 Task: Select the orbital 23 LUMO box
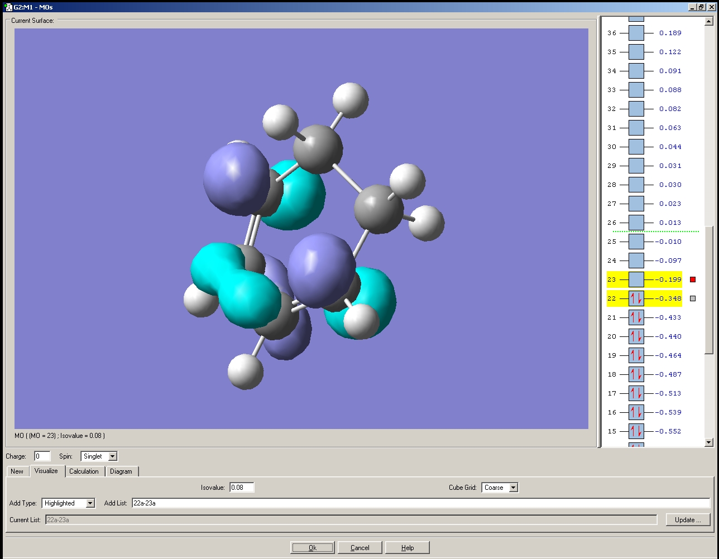pyautogui.click(x=636, y=279)
